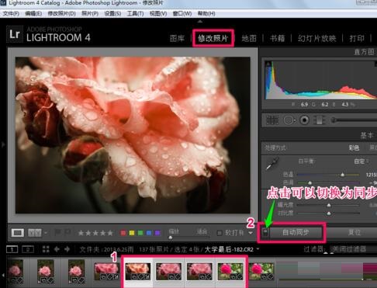This screenshot has width=377, height=288.
Task: Toggle shadow clipping indicator in histogram
Action: pos(268,64)
